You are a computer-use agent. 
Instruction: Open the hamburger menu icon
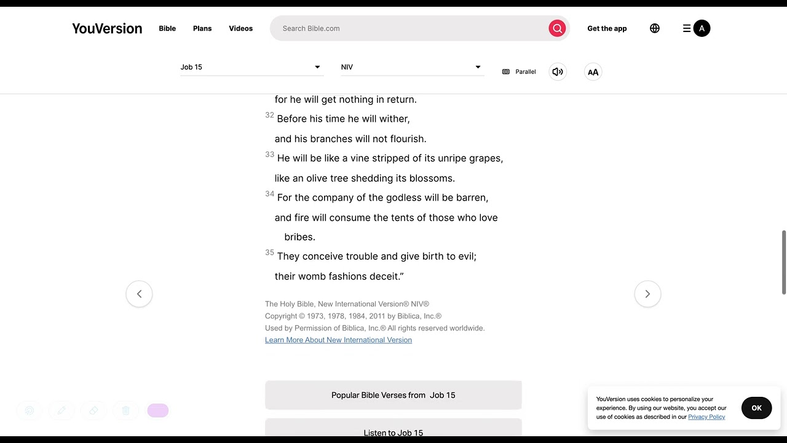click(x=687, y=28)
